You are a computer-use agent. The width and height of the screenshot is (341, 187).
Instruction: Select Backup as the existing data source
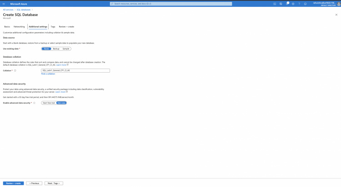(56, 49)
